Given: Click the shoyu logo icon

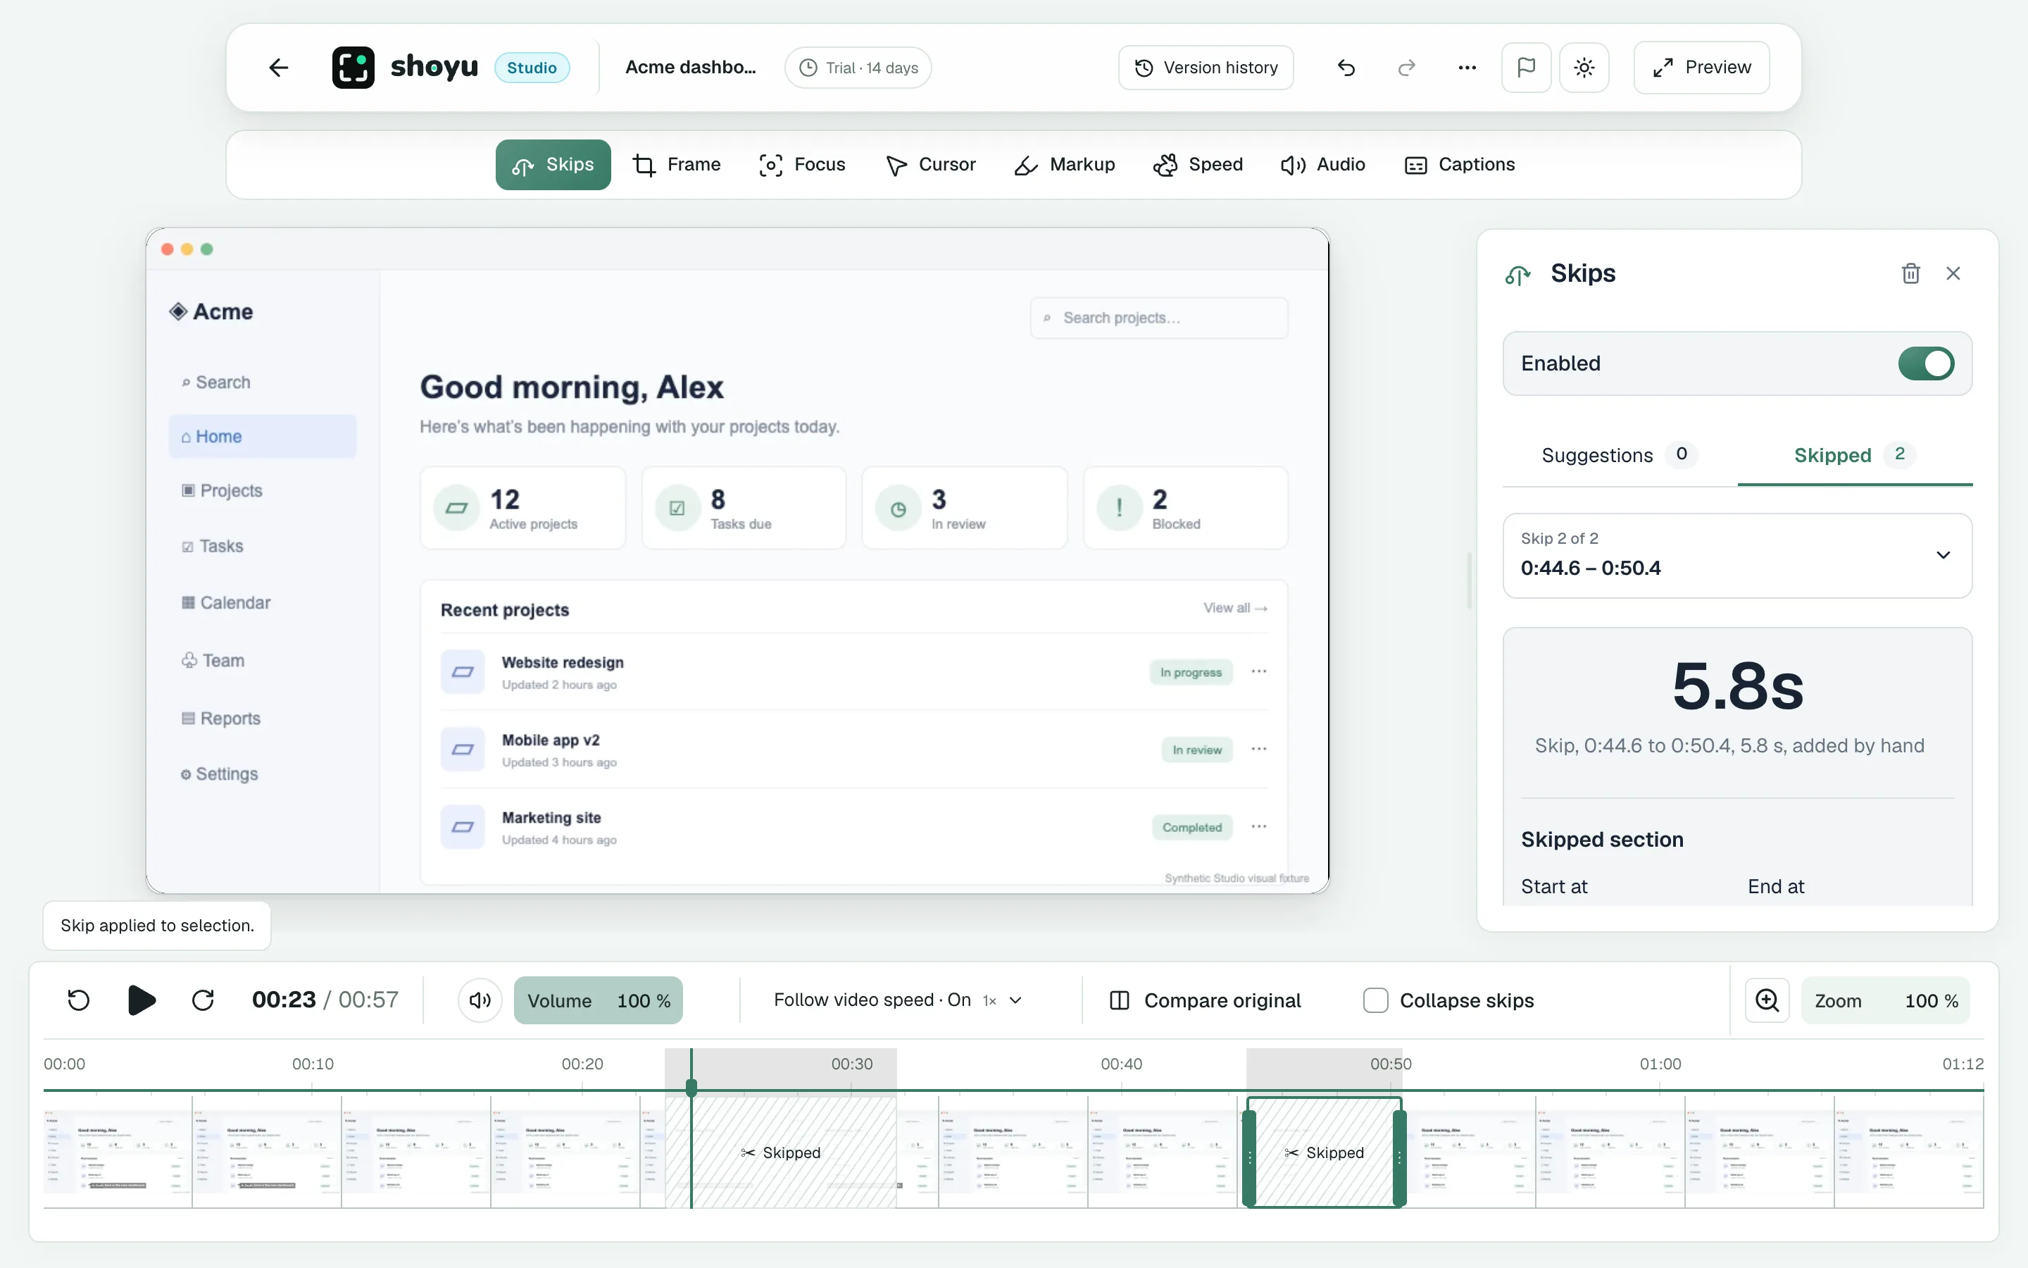Looking at the screenshot, I should tap(353, 67).
